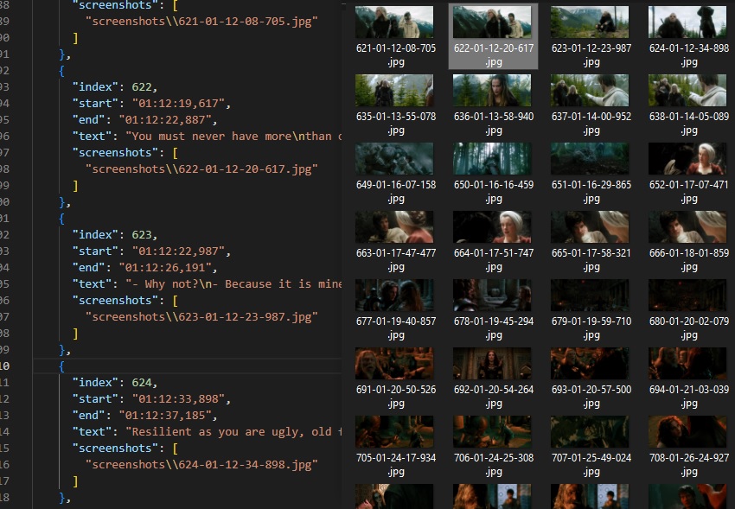The height and width of the screenshot is (509, 735).
Task: Choose thumbnail 708-01-26-24-927.jpg
Action: pos(687,432)
